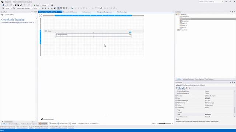Select the CategoryName field in Field List
Image resolution: width=236 pixels, height=132 pixels.
coord(186,19)
